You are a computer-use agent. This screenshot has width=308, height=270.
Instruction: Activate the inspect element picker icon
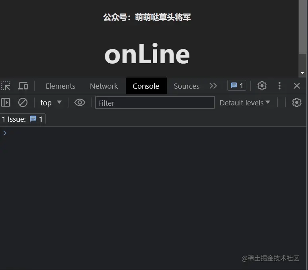point(6,86)
